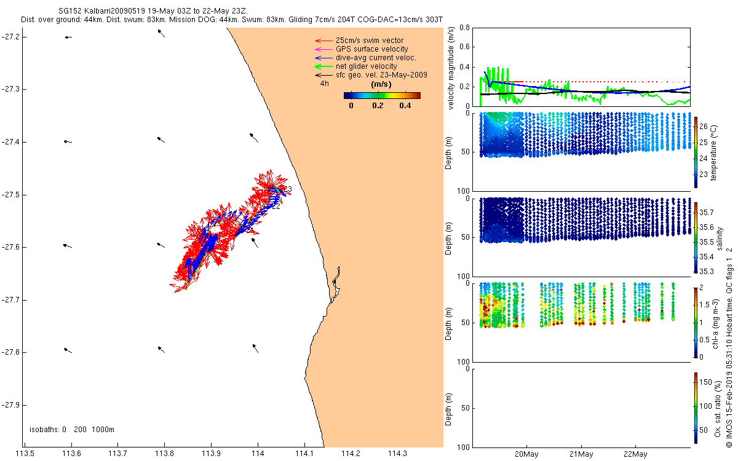Click the chl-a colorbar
Viewport: 738px width, 461px height.
click(696, 322)
